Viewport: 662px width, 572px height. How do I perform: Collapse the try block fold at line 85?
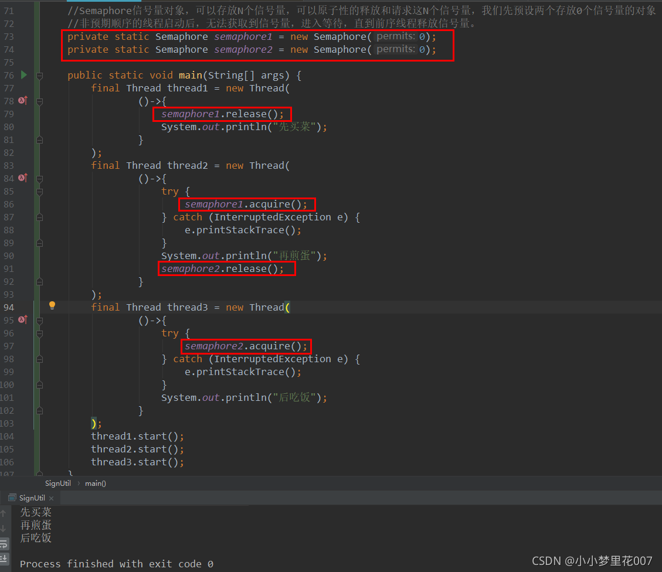click(x=40, y=192)
